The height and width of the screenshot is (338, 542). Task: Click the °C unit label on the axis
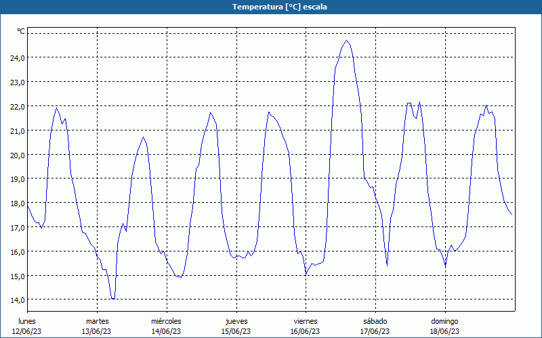coord(21,31)
